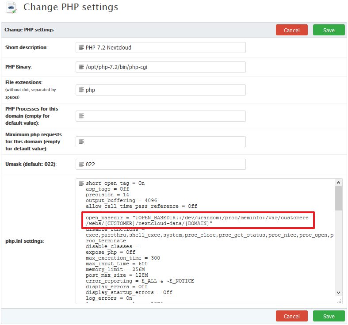Click the text icon in Short description field
The image size is (348, 325).
81,47
